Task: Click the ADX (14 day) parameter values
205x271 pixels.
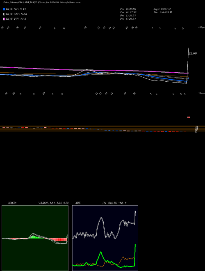Action: [114, 203]
